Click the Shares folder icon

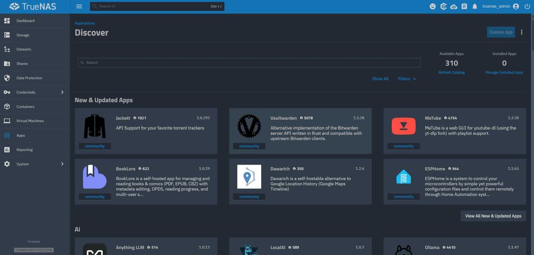point(7,63)
